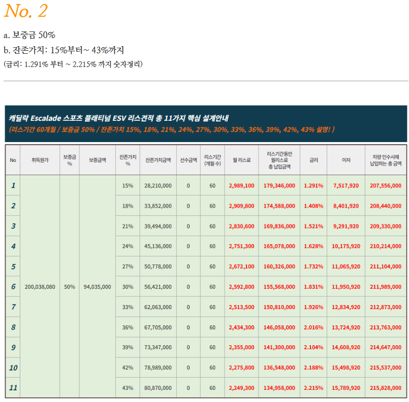
Task: Click takeover total '208,440,000'
Action: 386,206
